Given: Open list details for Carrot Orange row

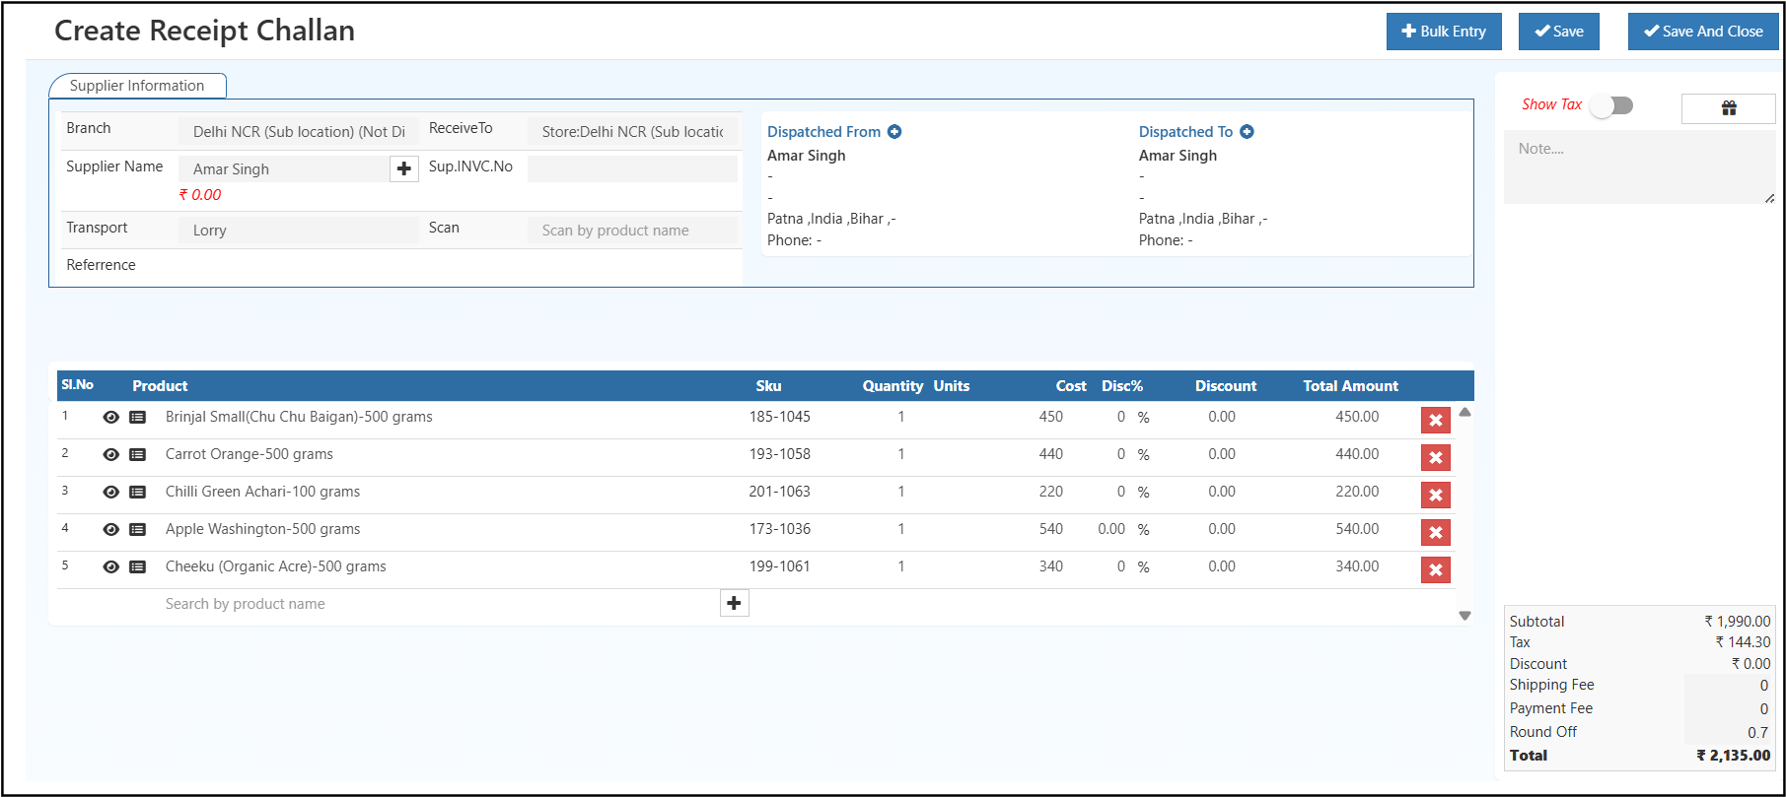Looking at the screenshot, I should tap(138, 455).
